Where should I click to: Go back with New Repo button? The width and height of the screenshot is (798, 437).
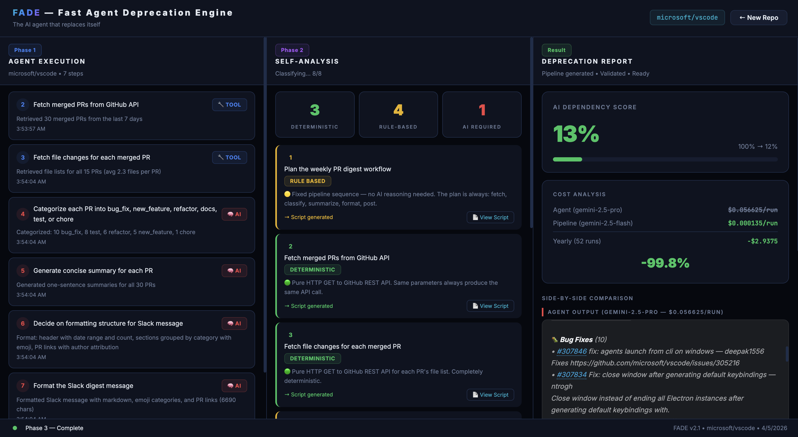[758, 18]
